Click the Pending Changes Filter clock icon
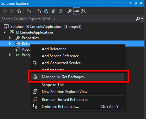 coord(29,11)
